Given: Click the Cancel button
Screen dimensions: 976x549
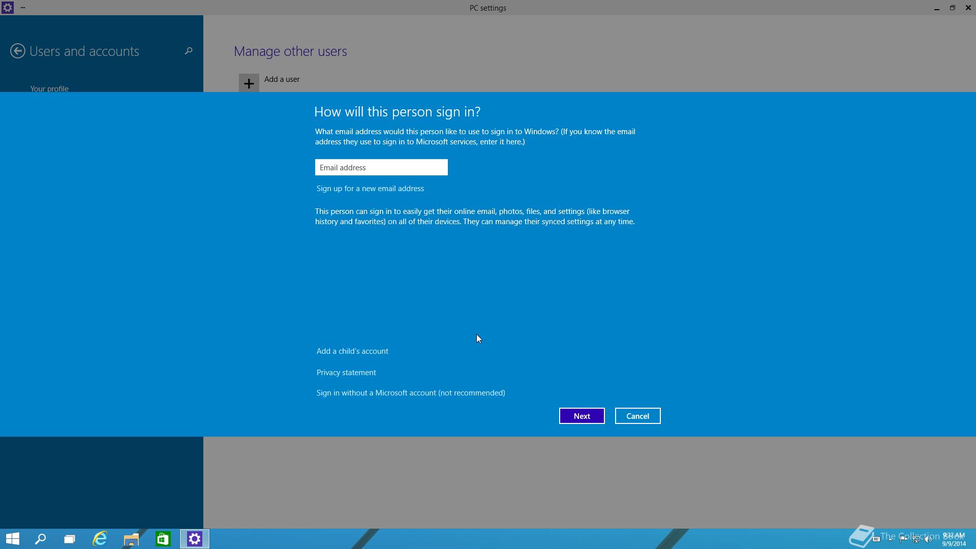Looking at the screenshot, I should pyautogui.click(x=638, y=416).
